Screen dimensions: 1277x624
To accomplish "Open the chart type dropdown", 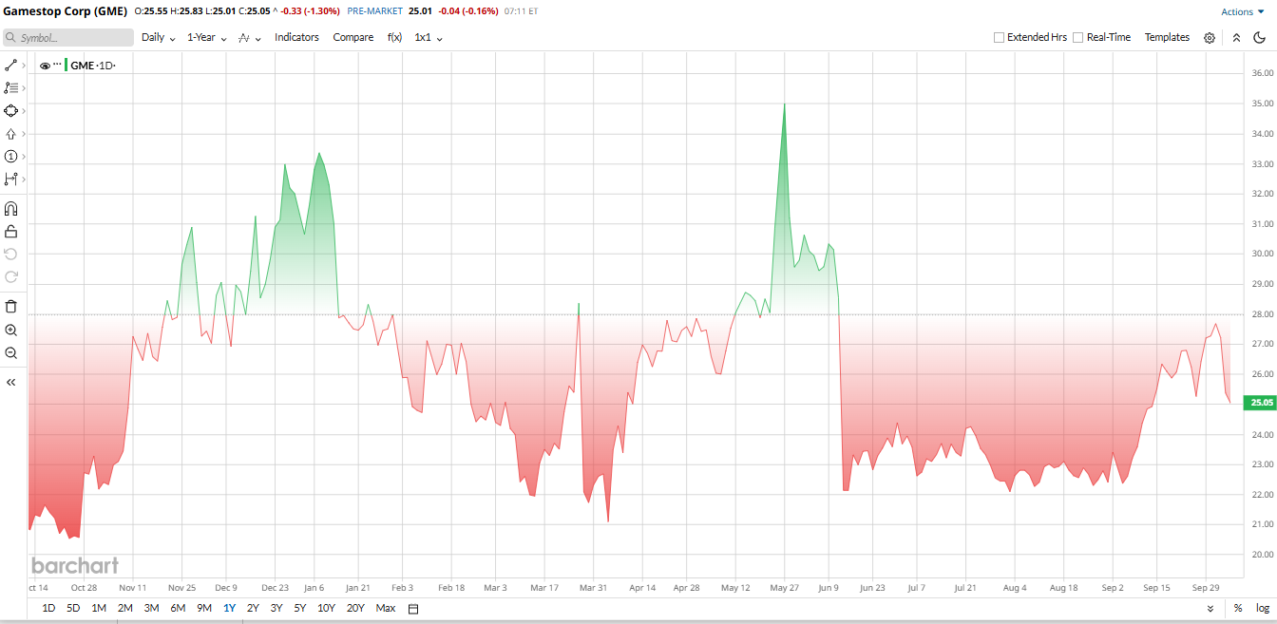I will point(250,38).
